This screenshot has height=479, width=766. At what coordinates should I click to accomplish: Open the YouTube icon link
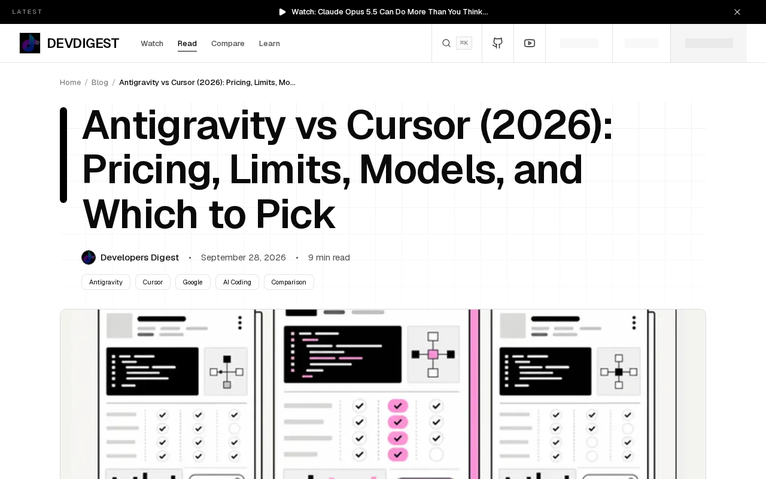(x=530, y=43)
